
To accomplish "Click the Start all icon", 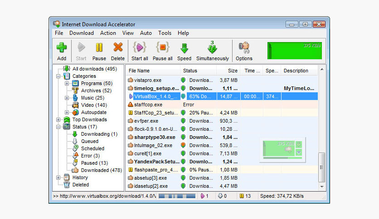I will (x=140, y=48).
